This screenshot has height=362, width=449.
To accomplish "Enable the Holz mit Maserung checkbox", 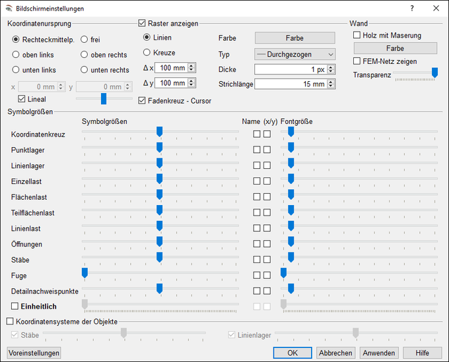I will point(357,36).
